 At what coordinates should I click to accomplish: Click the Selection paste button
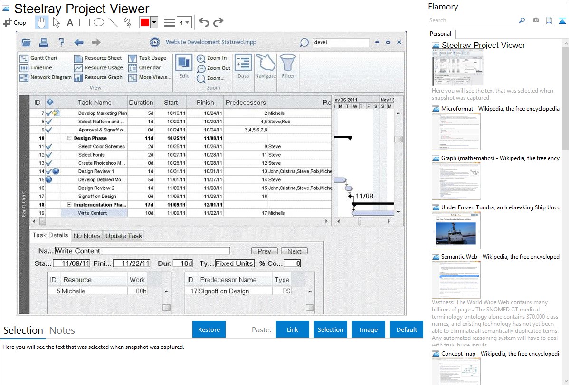pos(330,329)
